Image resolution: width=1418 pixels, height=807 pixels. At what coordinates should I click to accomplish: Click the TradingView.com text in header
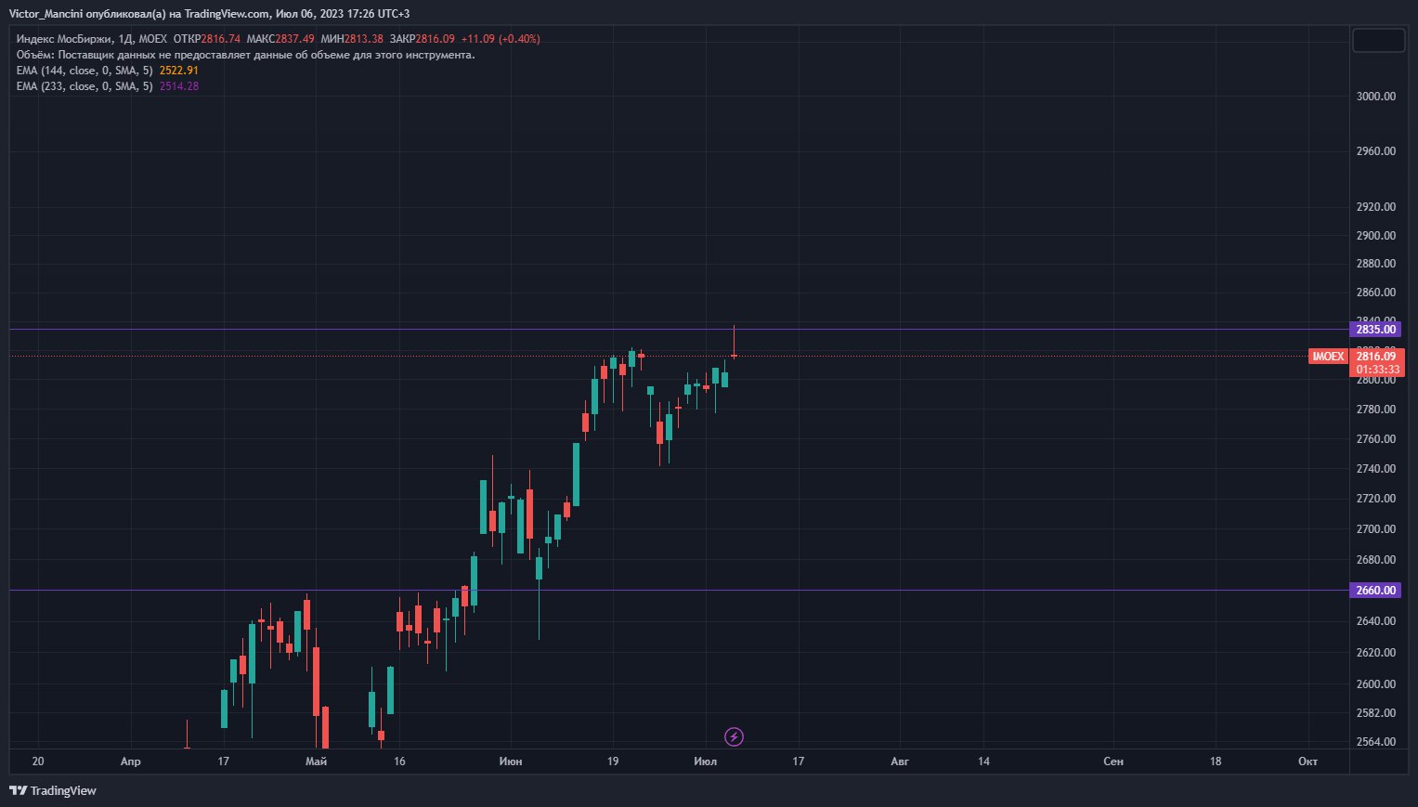coord(227,14)
